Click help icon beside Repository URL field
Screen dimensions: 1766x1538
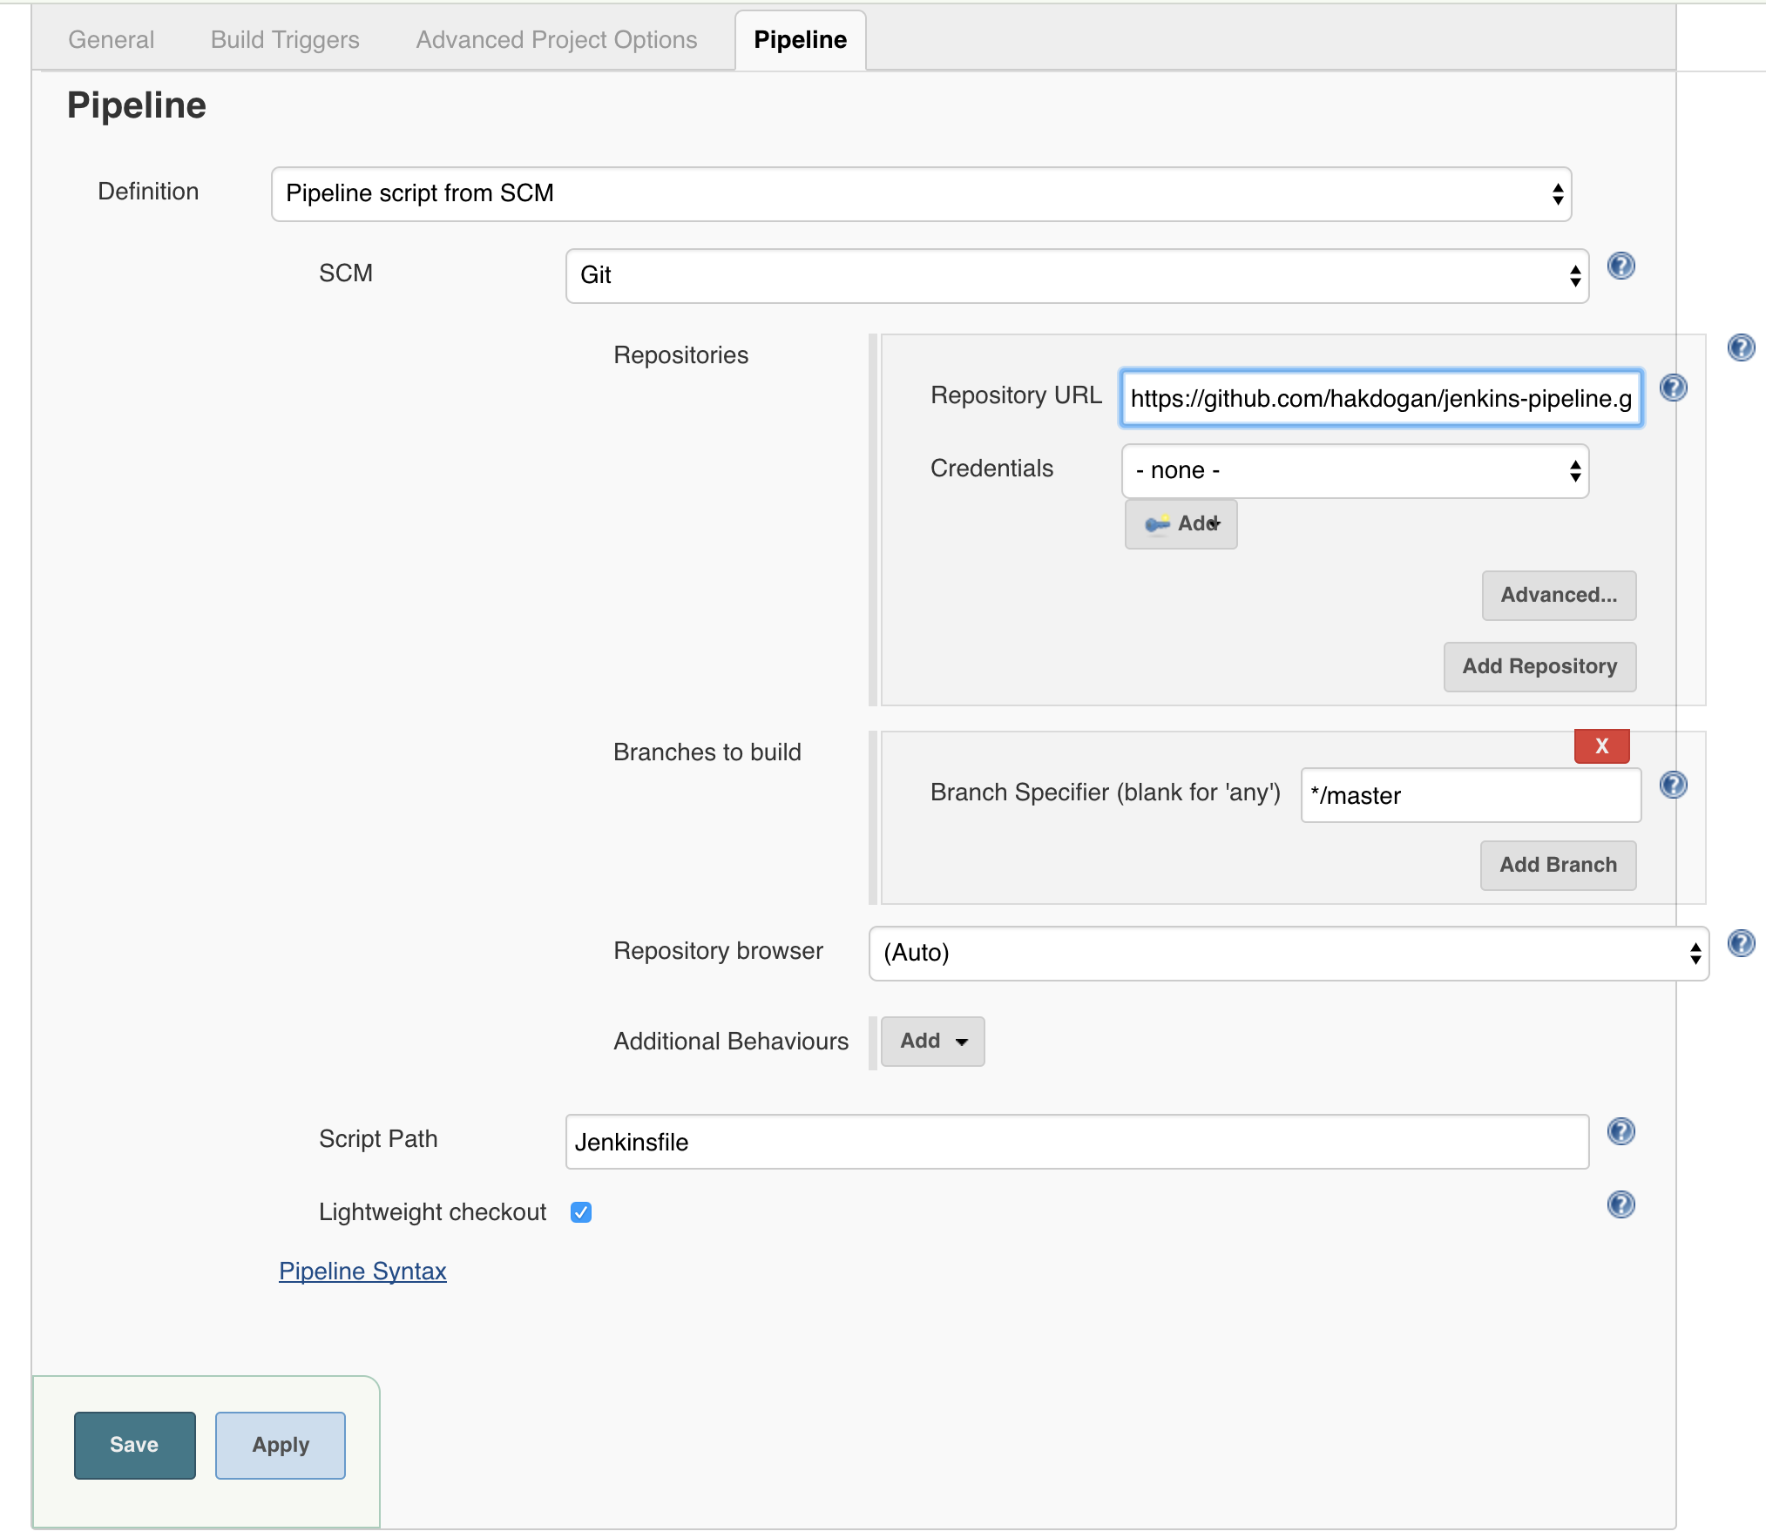point(1673,388)
